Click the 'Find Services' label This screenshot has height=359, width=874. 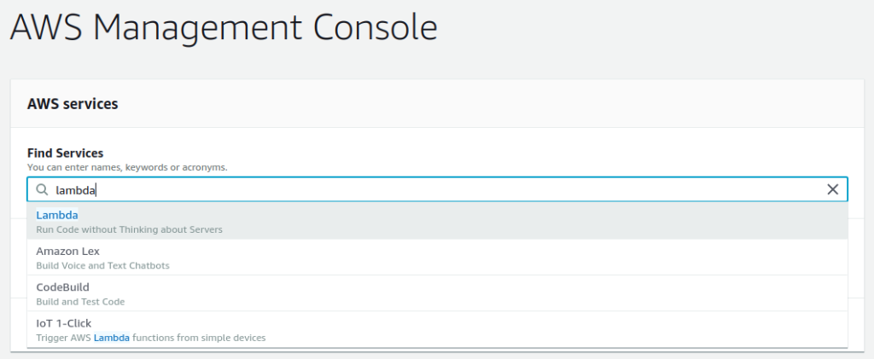tap(65, 153)
